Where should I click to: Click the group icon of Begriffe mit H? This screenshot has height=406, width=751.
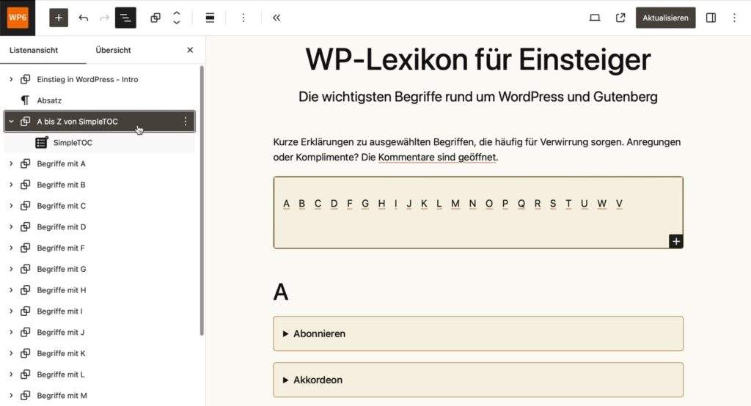point(26,290)
